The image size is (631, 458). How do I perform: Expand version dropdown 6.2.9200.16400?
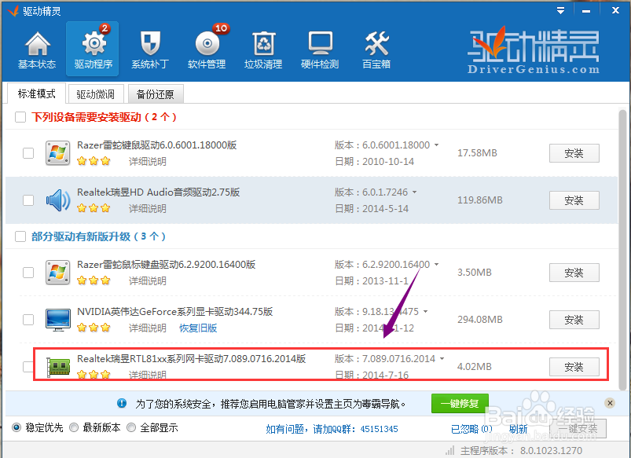click(436, 265)
